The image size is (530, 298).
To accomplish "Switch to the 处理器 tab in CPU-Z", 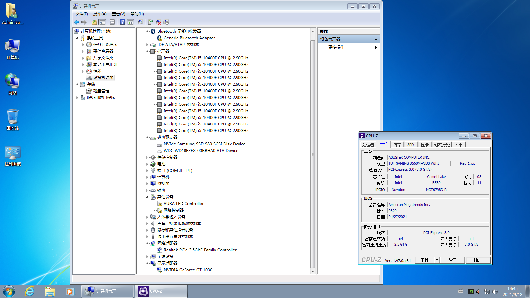I will [368, 145].
